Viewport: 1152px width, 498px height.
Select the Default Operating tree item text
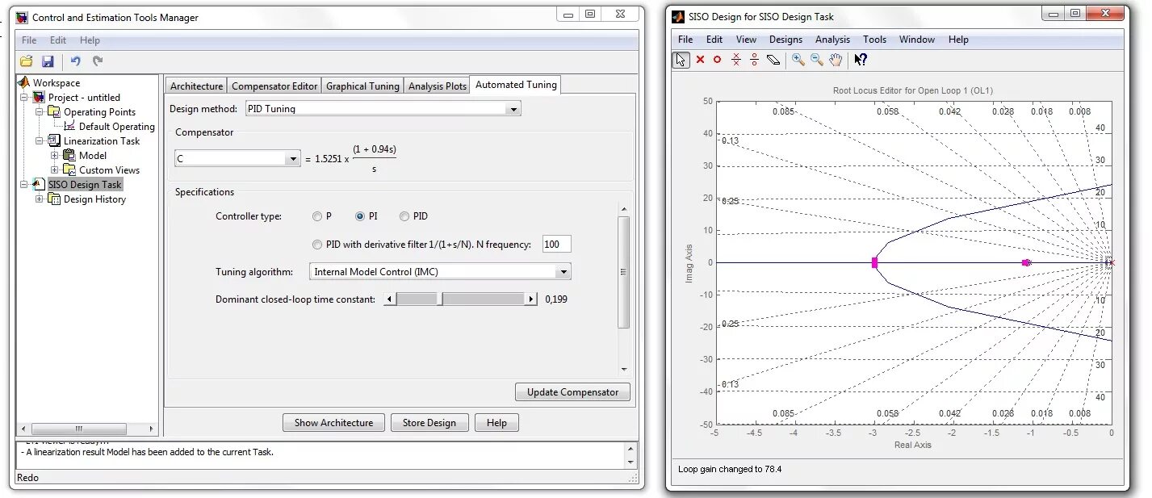click(117, 127)
